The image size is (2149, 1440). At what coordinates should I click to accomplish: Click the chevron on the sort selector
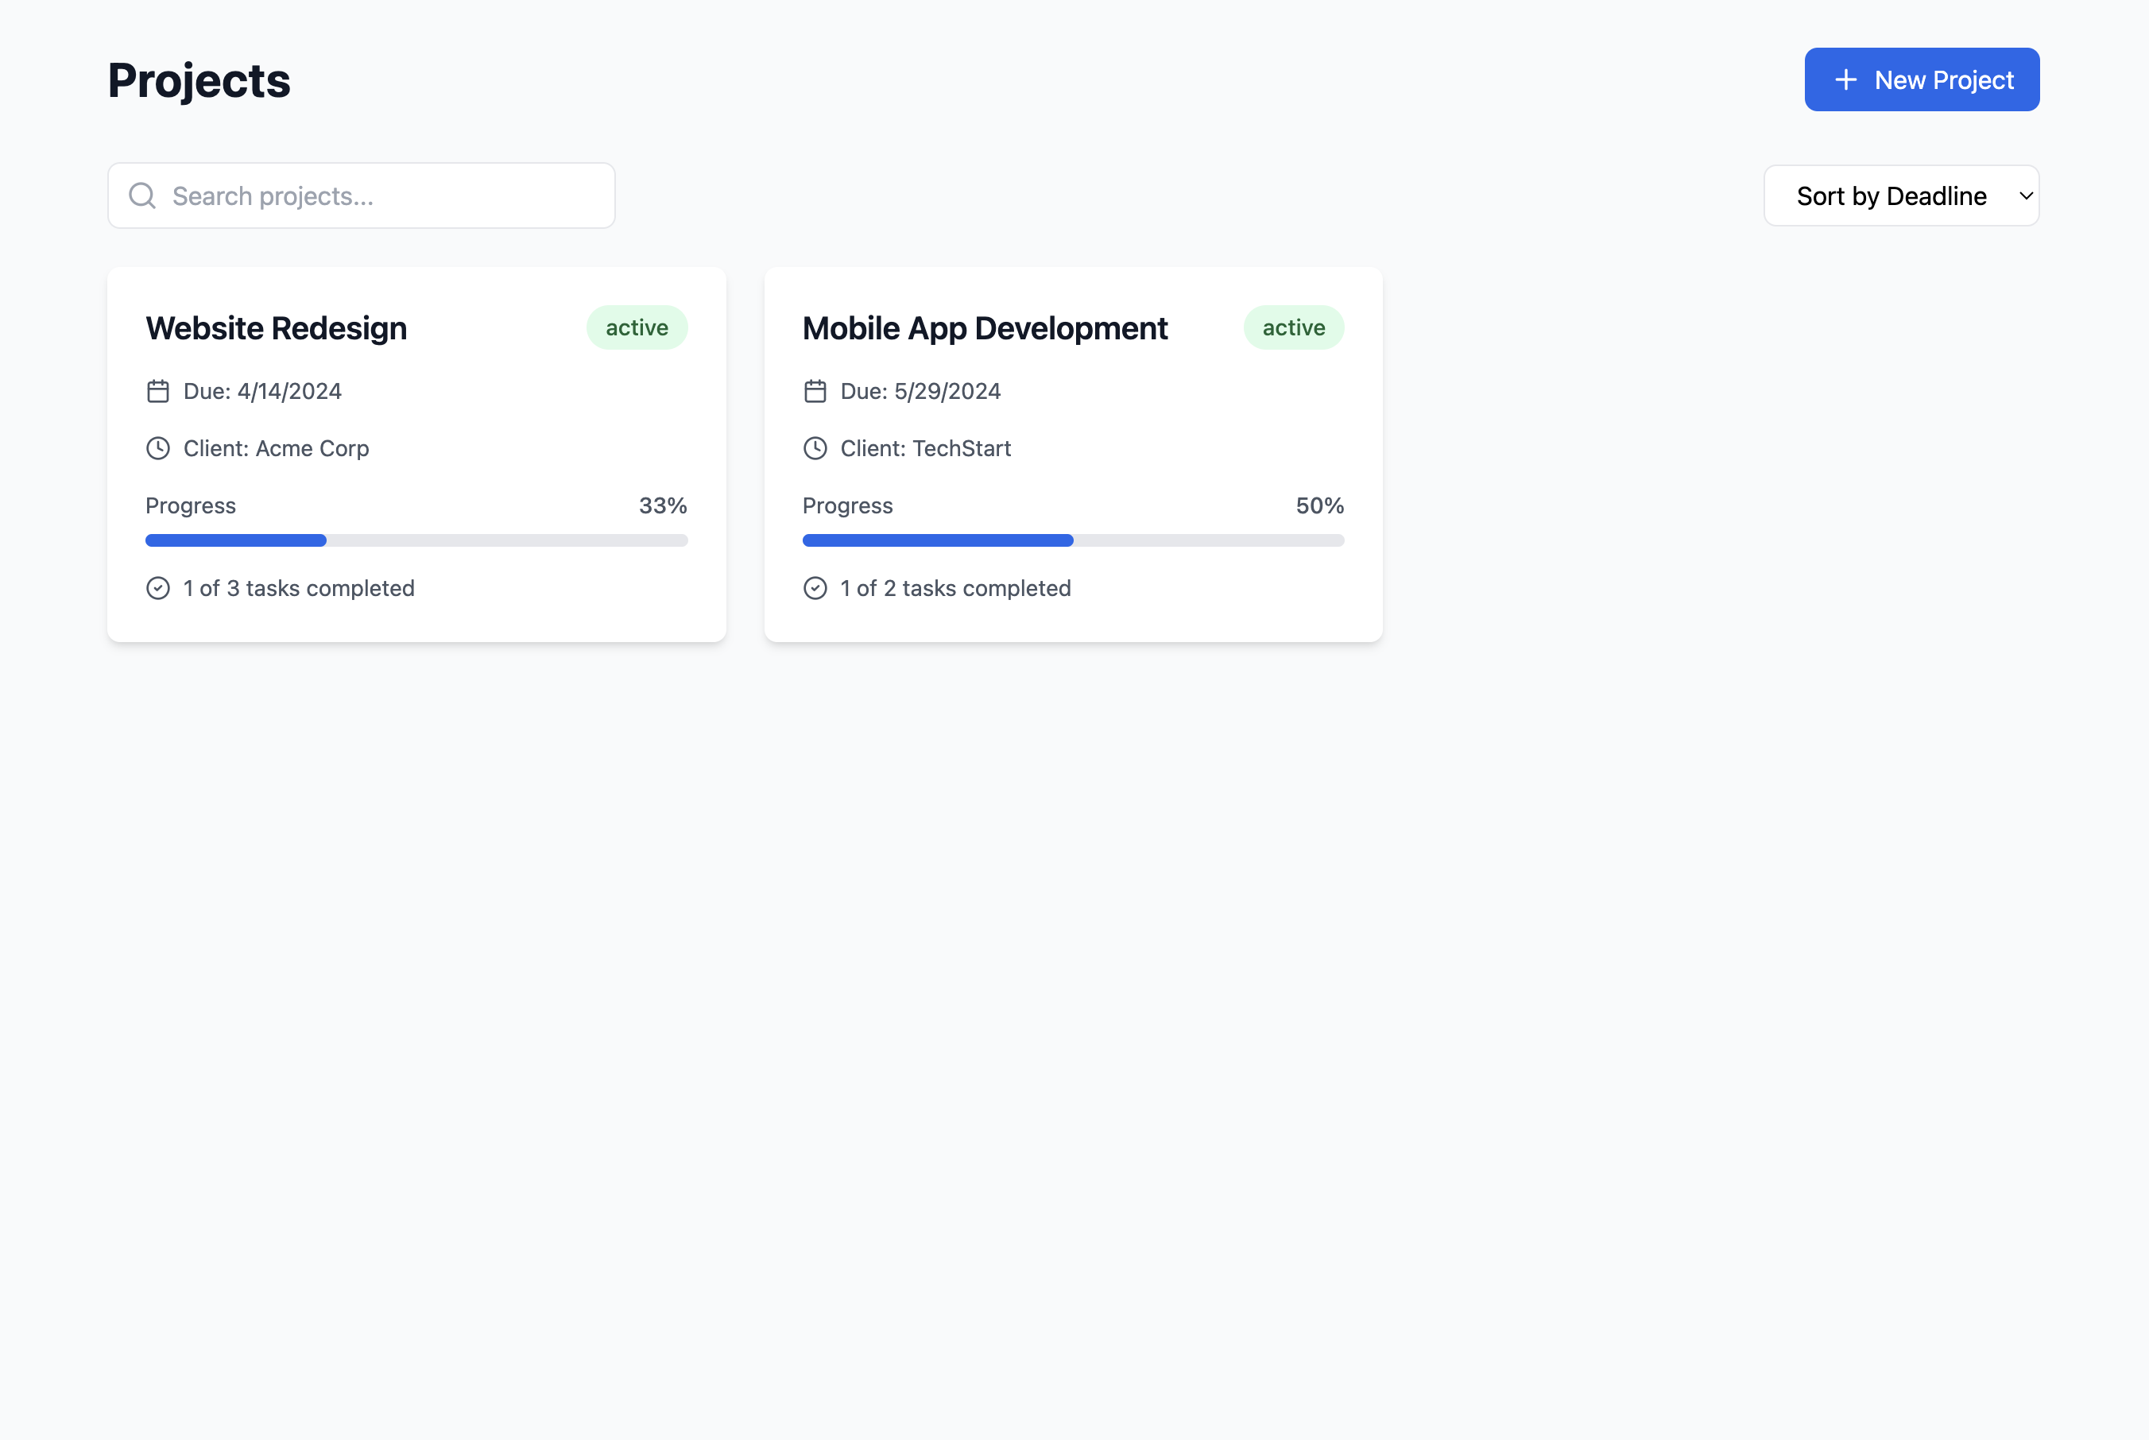tap(2025, 195)
